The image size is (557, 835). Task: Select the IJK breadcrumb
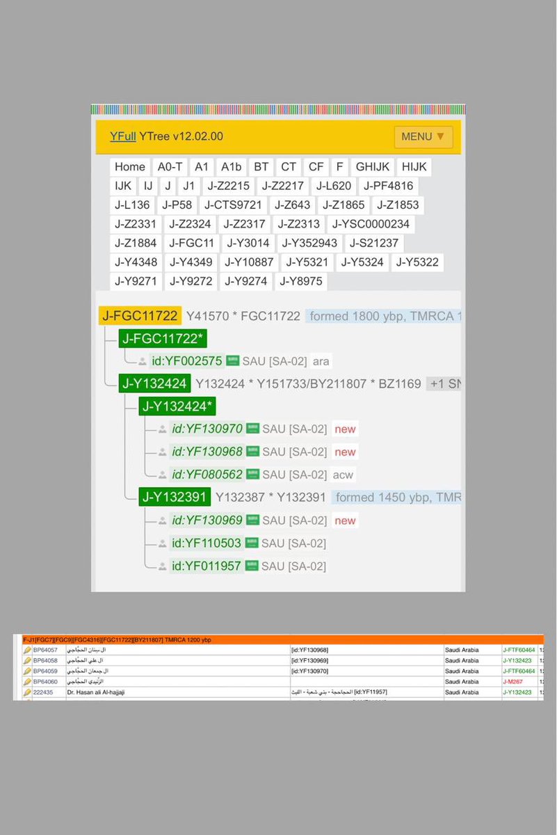coord(123,186)
